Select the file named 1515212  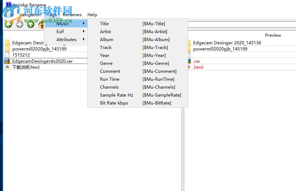(x=21, y=55)
